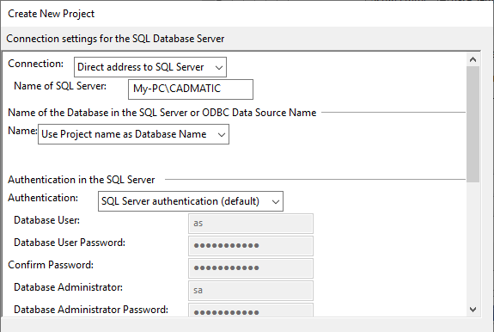
Task: Click the Database Administrator field
Action: coord(251,291)
